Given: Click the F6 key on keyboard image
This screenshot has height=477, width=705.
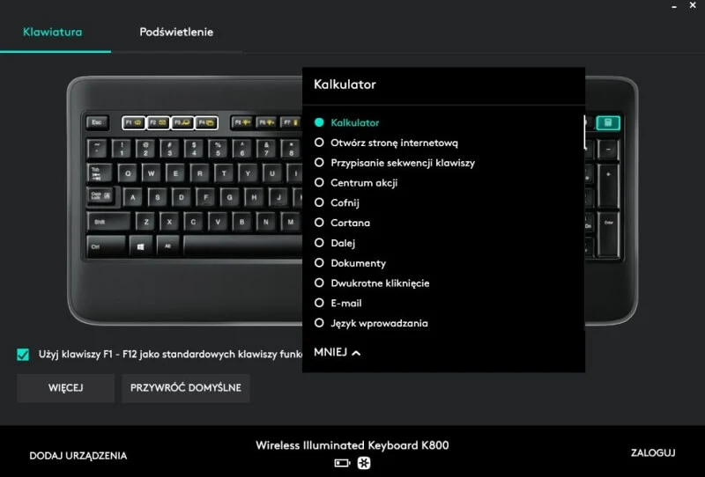Looking at the screenshot, I should pos(266,122).
